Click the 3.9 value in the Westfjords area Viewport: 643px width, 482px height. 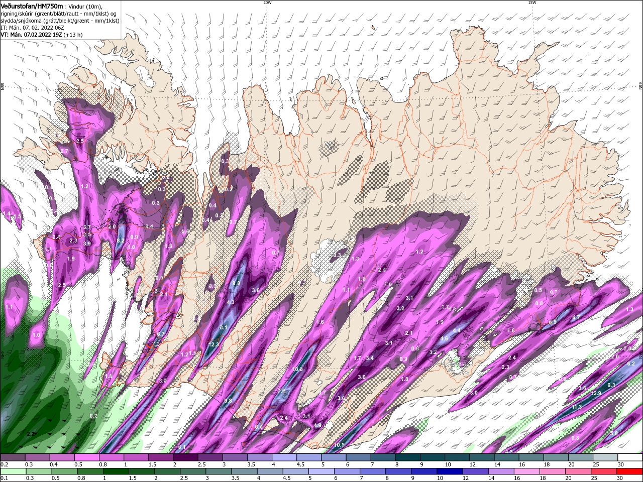(x=87, y=244)
